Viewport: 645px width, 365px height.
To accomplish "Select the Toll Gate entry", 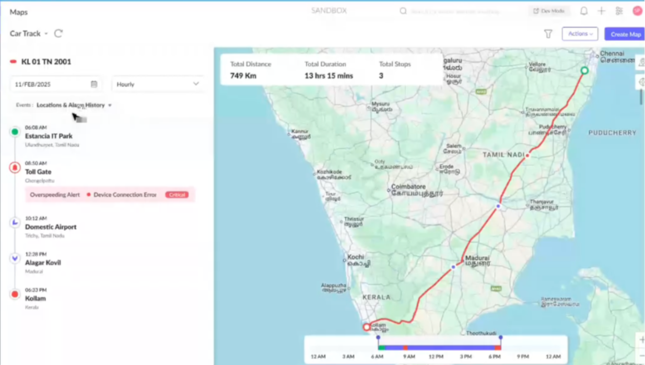I will click(38, 172).
